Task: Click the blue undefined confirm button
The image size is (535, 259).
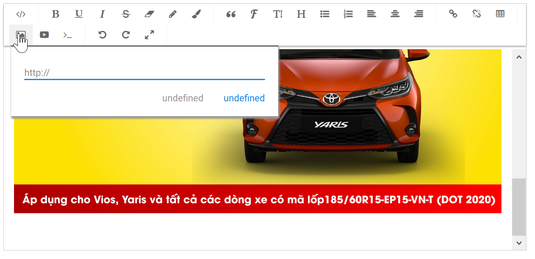Action: 244,98
